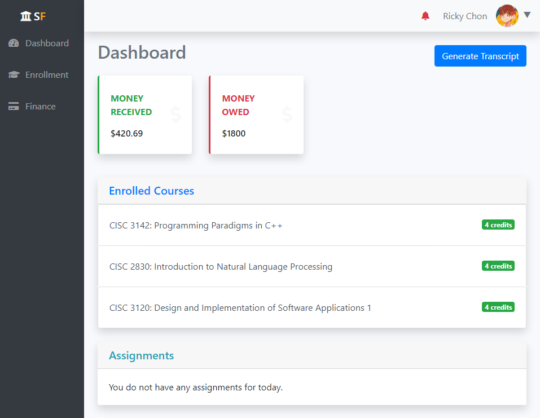Viewport: 540px width, 418px height.
Task: Click the 4 credits badge for CISC 3142
Action: tap(498, 225)
